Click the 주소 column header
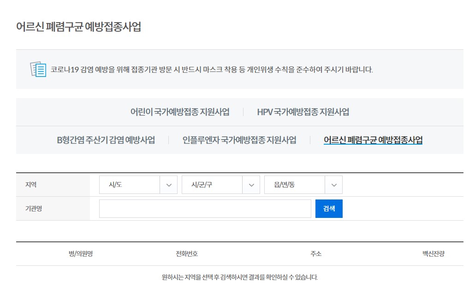This screenshot has width=475, height=287. [316, 254]
